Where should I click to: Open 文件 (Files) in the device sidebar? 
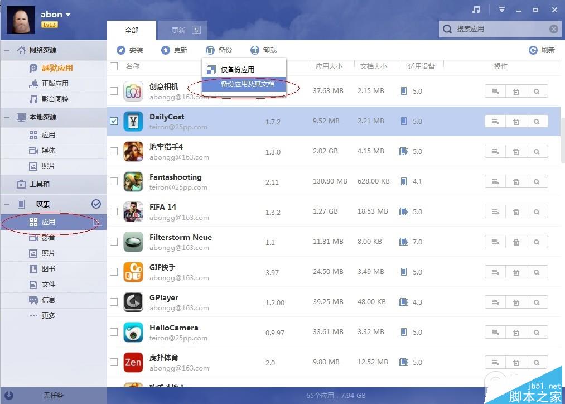(49, 284)
